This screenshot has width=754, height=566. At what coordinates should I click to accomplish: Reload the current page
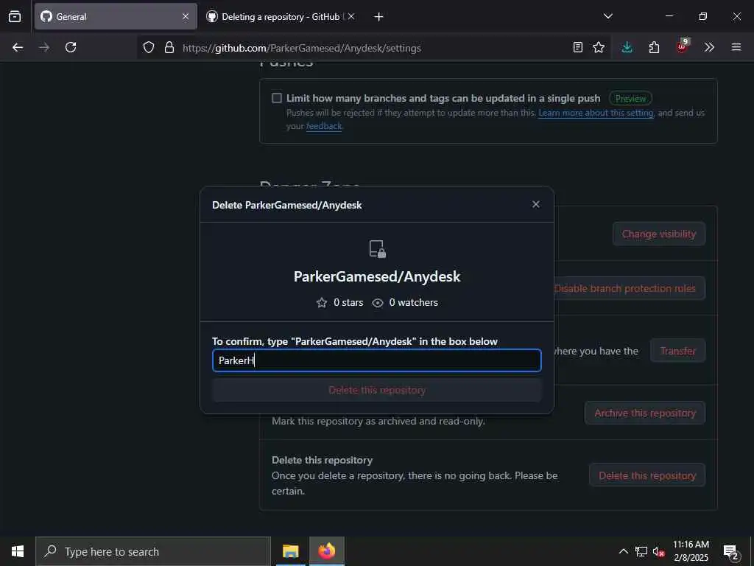71,47
